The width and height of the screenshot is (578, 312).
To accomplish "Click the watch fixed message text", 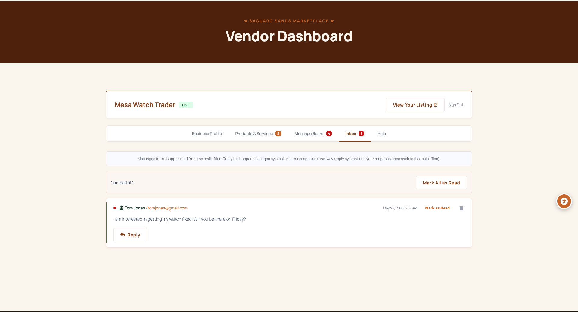I will point(179,219).
